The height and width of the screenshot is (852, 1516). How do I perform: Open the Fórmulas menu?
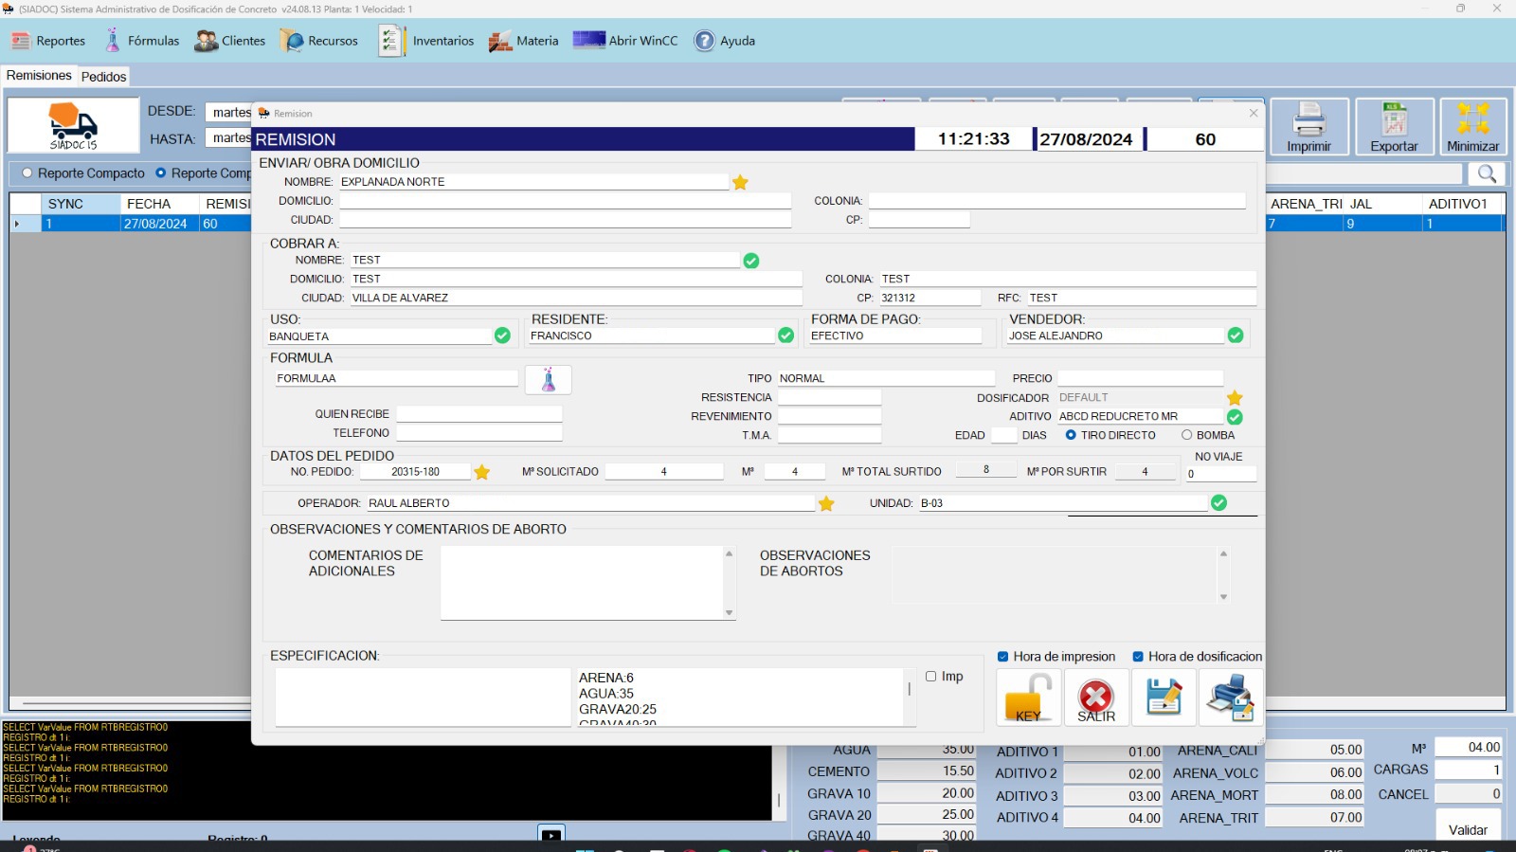141,41
